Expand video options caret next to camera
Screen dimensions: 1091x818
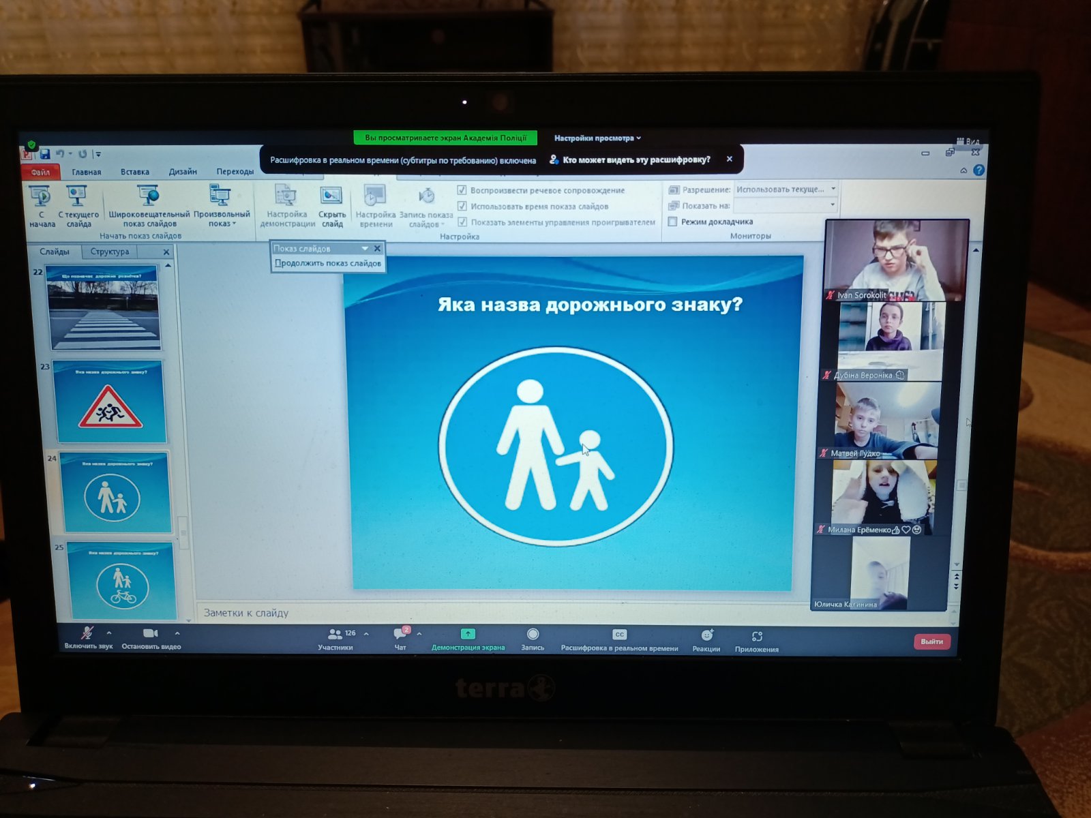[x=177, y=633]
